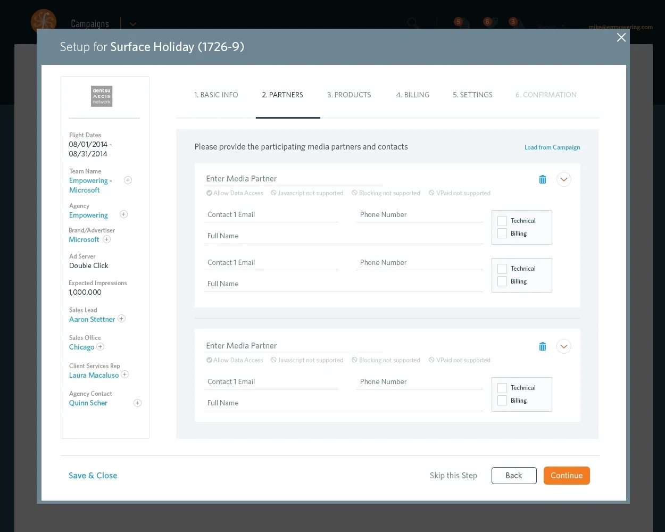Focus first Enter Media Partner field
The image size is (665, 532).
tap(294, 179)
